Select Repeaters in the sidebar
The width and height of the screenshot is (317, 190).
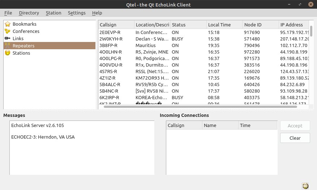click(49, 46)
